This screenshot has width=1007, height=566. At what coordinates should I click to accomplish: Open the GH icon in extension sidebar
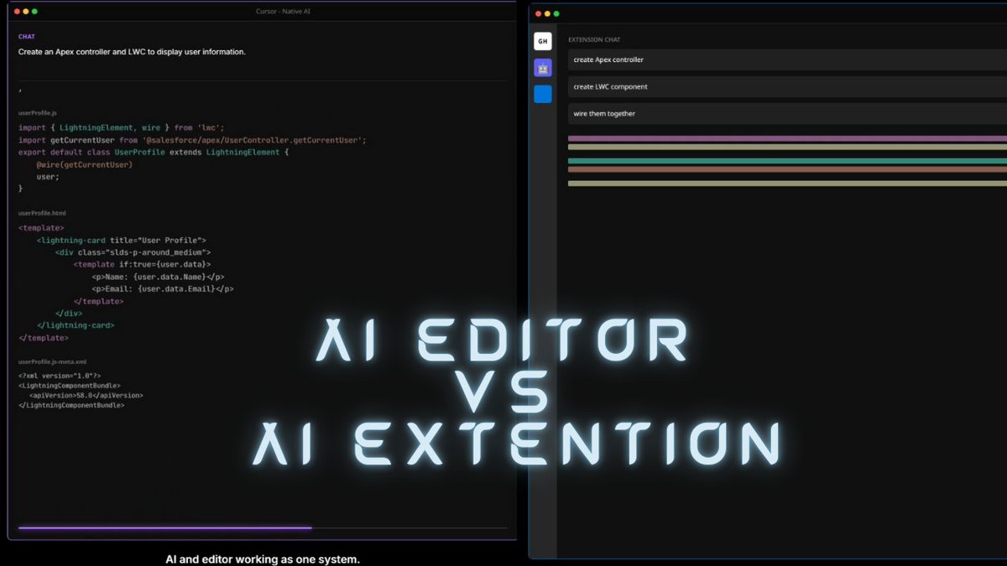pyautogui.click(x=543, y=41)
